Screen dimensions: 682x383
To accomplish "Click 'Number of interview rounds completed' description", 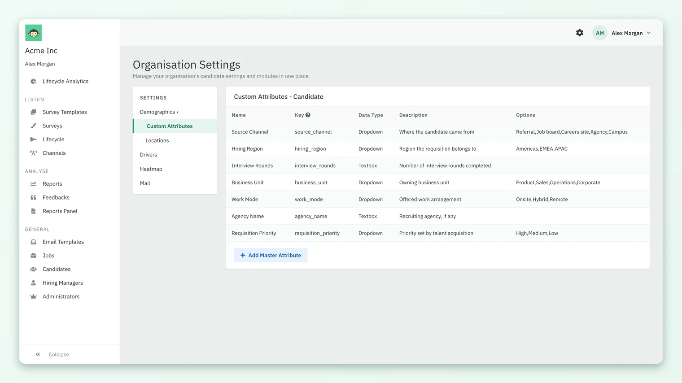I will [445, 165].
